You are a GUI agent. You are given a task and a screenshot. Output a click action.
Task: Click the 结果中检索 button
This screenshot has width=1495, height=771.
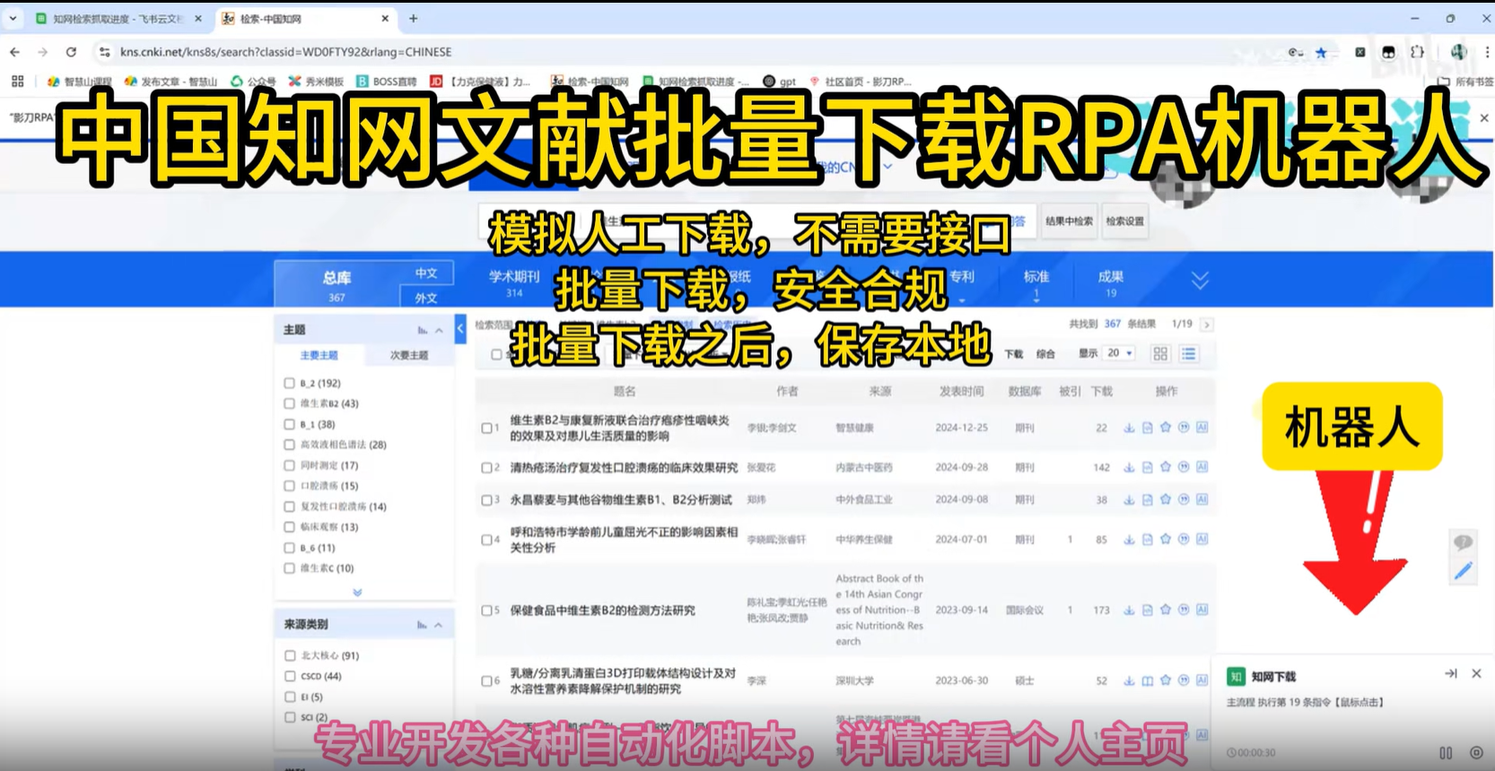pos(1069,221)
